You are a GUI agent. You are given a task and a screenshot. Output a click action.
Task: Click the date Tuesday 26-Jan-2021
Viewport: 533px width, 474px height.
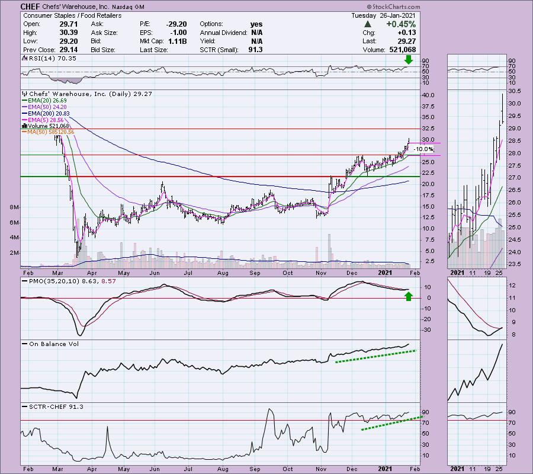pos(383,15)
